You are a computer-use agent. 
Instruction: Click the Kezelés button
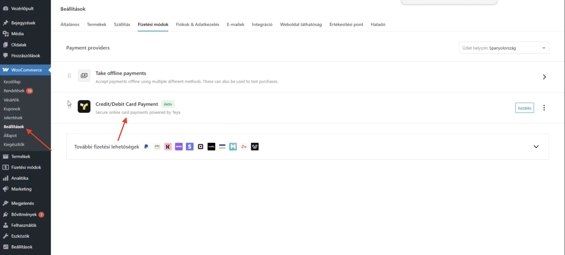(524, 108)
